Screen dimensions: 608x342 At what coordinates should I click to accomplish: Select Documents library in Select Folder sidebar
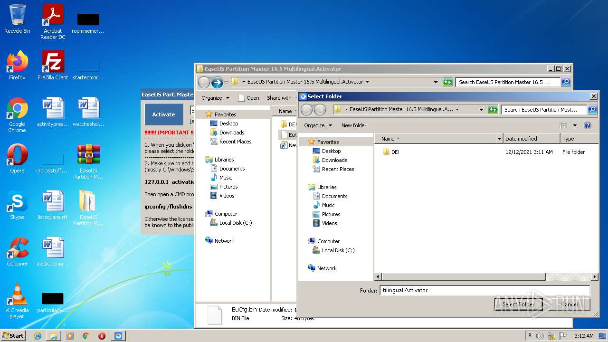point(334,196)
